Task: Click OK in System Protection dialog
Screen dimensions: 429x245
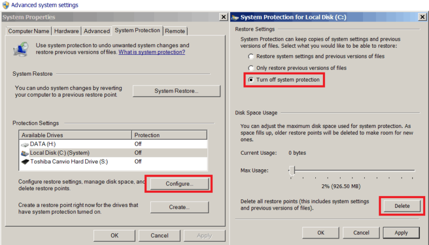Action: click(x=321, y=233)
